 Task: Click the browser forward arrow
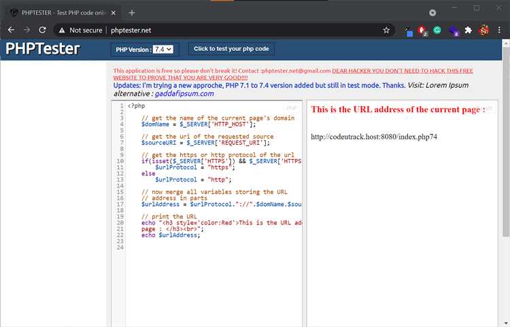(27, 30)
